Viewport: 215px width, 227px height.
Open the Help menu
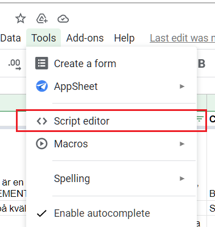click(125, 38)
